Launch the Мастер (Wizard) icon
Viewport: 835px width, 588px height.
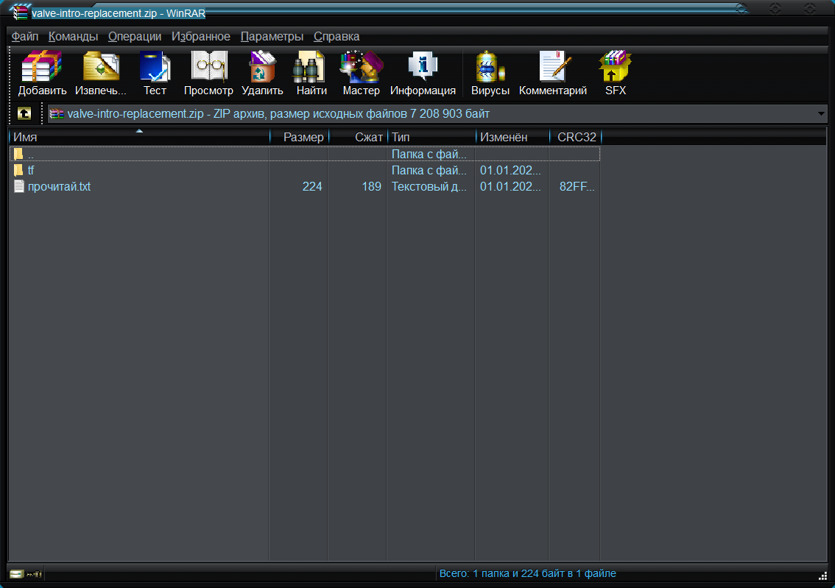coord(361,66)
